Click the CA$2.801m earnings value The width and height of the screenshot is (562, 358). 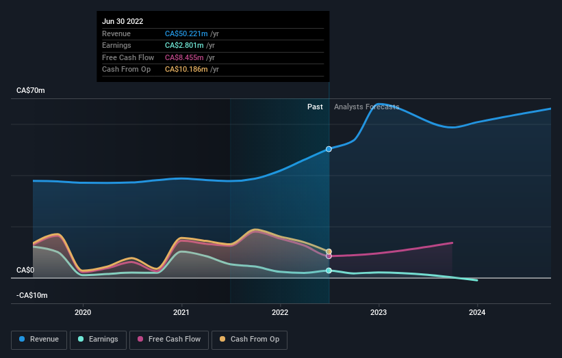(x=184, y=45)
